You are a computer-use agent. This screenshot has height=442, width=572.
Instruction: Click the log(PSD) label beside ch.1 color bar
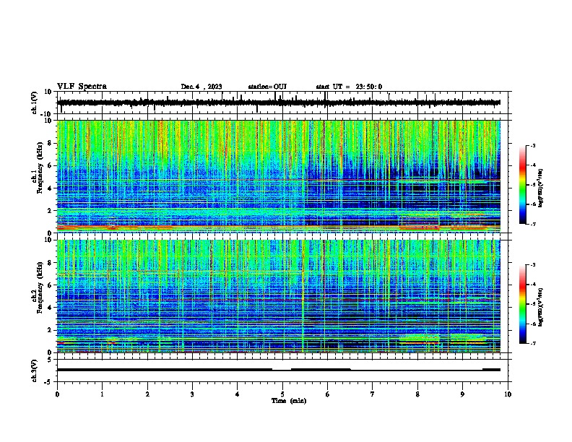point(540,188)
